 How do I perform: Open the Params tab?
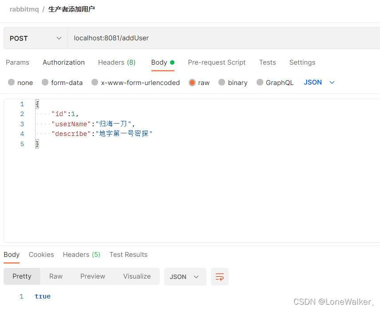click(17, 62)
